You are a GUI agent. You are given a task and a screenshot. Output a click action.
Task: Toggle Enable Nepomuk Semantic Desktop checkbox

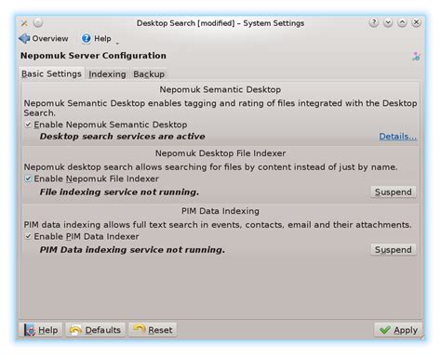pos(28,125)
